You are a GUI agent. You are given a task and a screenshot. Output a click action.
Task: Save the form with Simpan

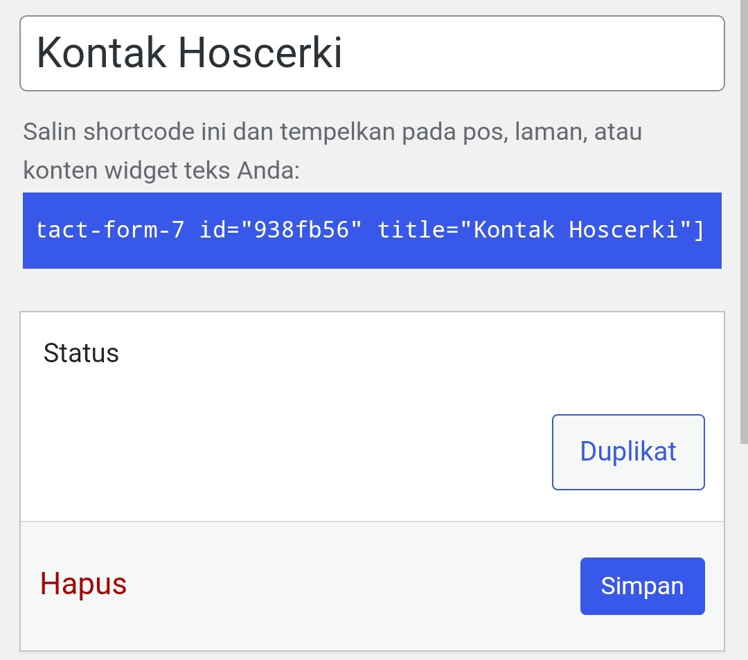tap(642, 586)
